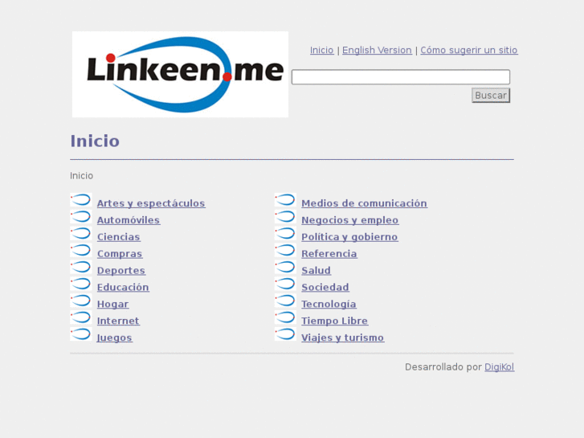Click the swoosh icon beside Sociedad
The image size is (584, 438).
[x=285, y=284]
